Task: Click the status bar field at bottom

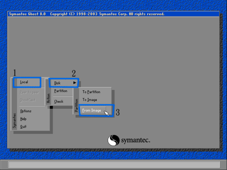Action: tap(114, 164)
